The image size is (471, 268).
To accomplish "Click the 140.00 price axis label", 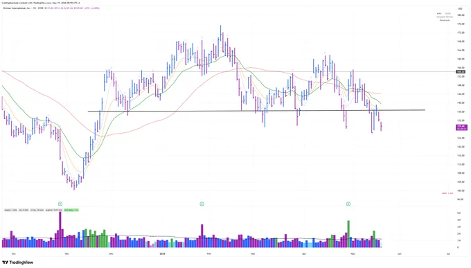I will [461, 102].
